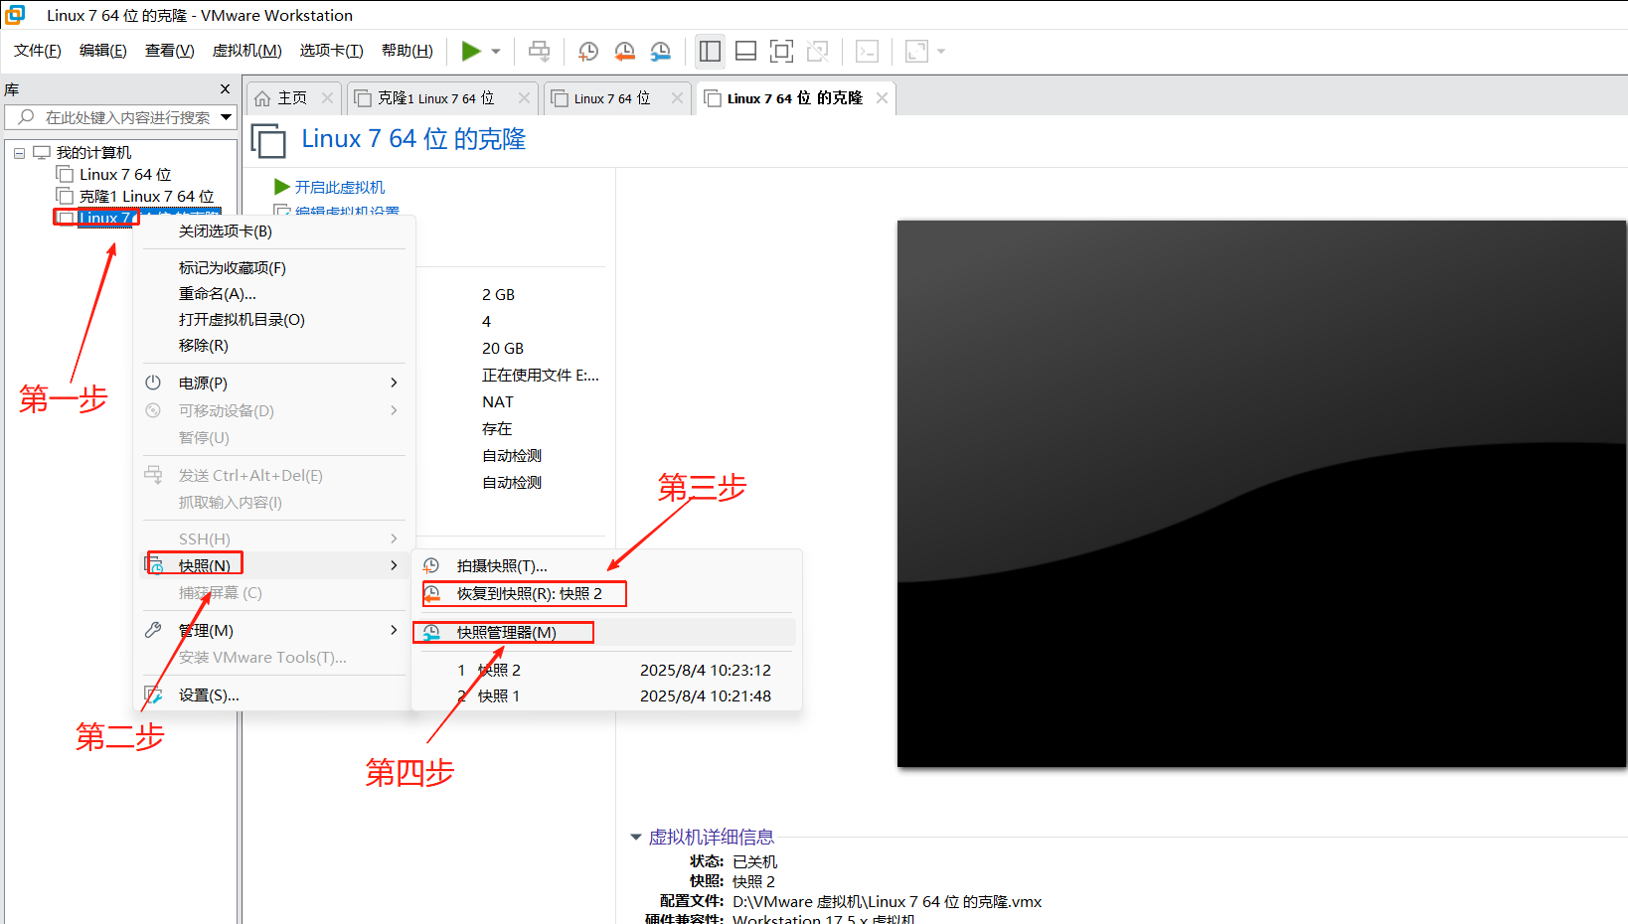Choose 重命名(A)... in the context menu
Viewport: 1628px width, 924px height.
click(274, 294)
